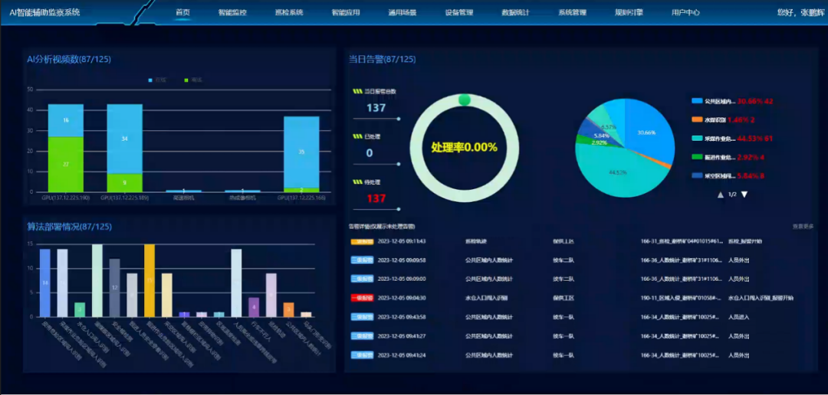The image size is (828, 395).
Task: Go to the 规则引擎 page
Action: pos(629,13)
